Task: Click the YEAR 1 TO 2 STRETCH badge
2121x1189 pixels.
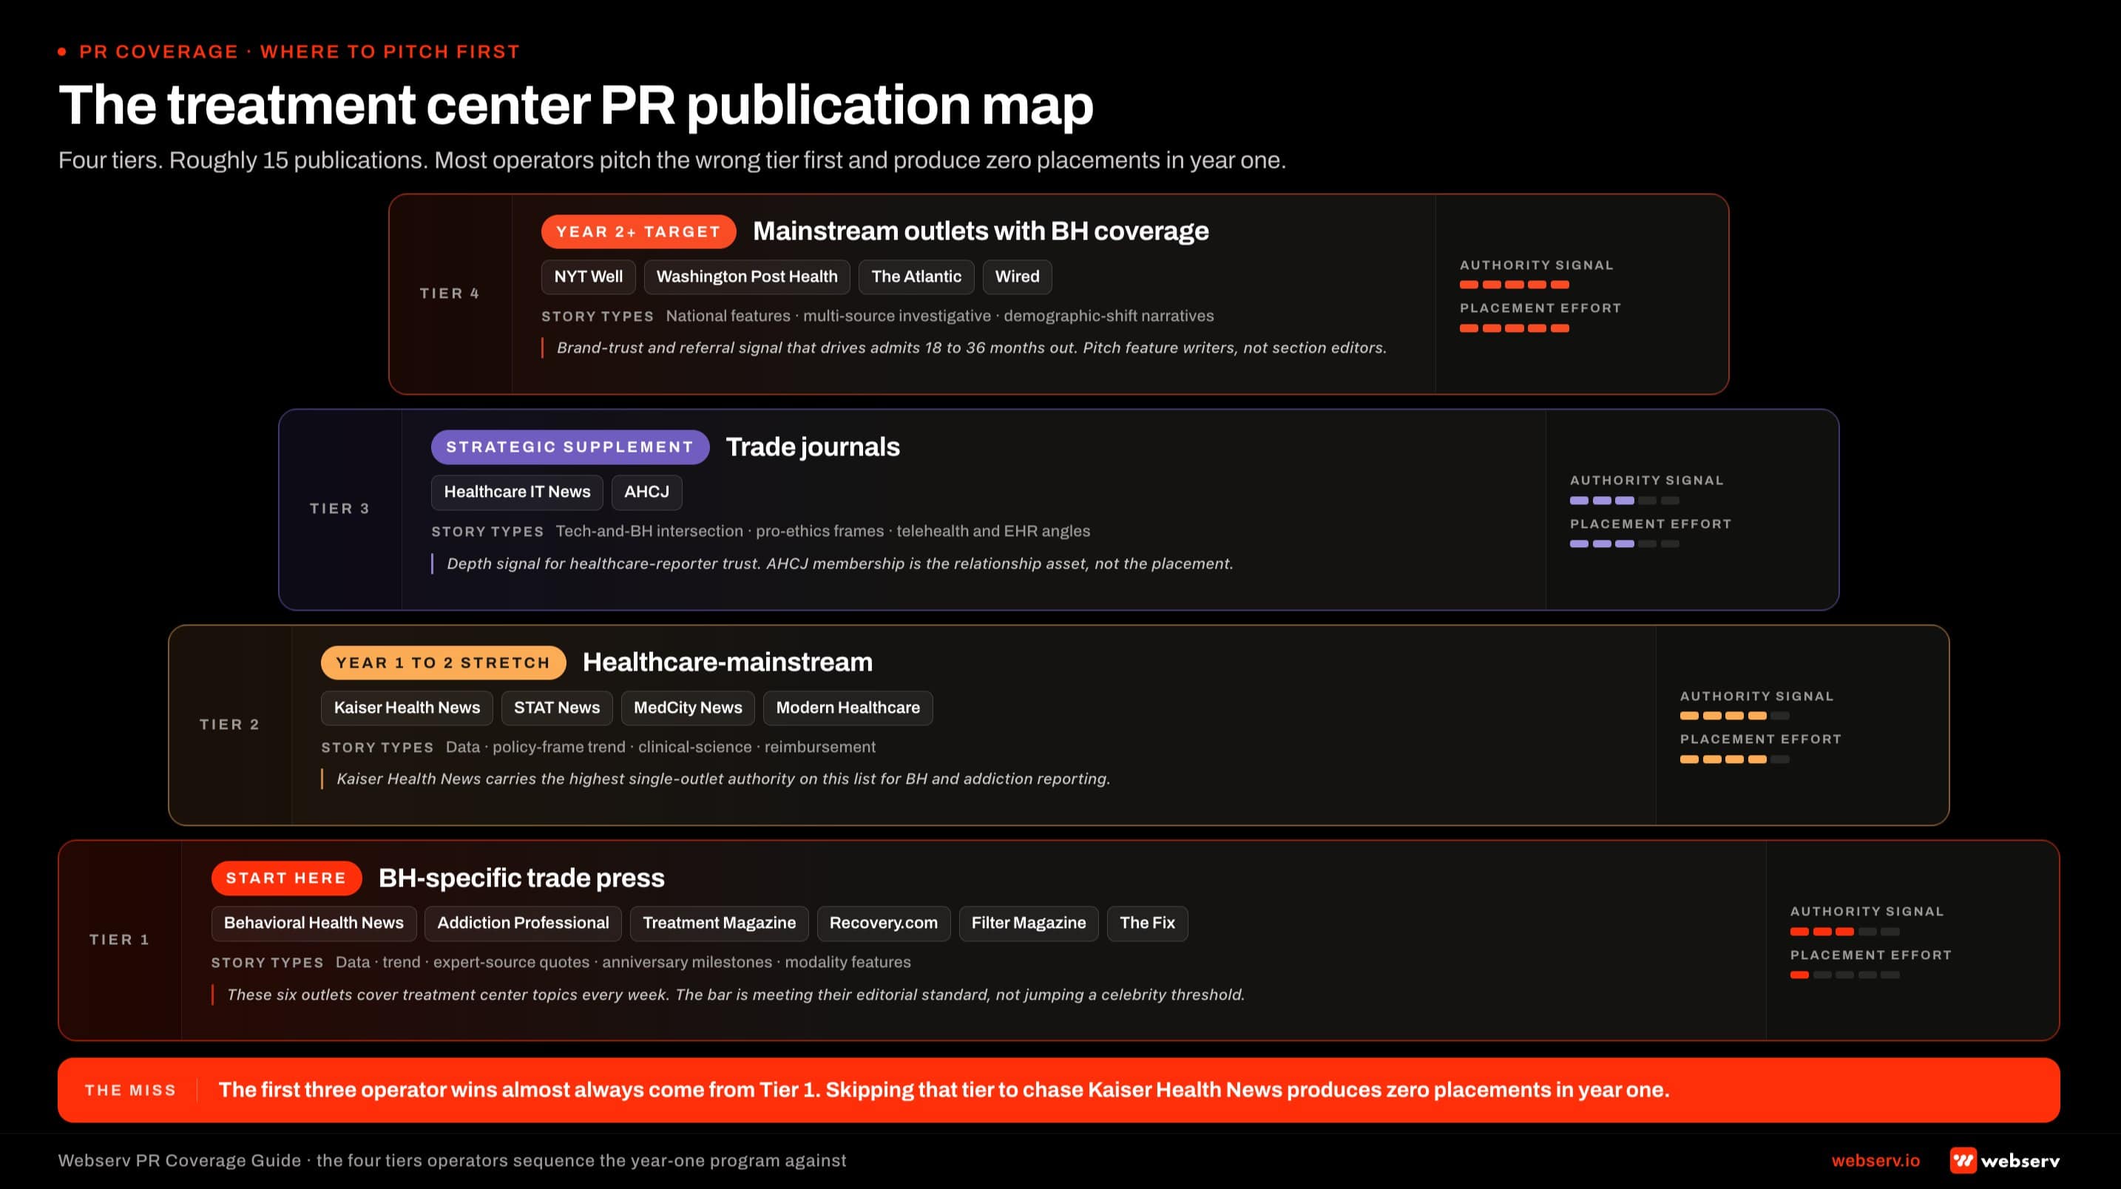Action: (x=443, y=662)
